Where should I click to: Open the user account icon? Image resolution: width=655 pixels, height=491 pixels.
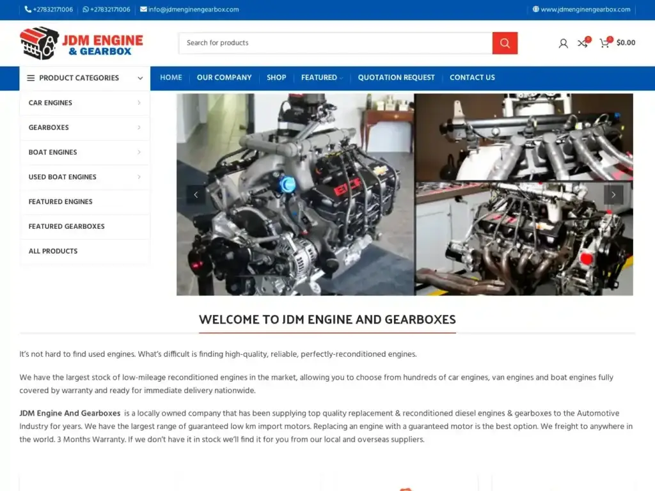coord(563,43)
